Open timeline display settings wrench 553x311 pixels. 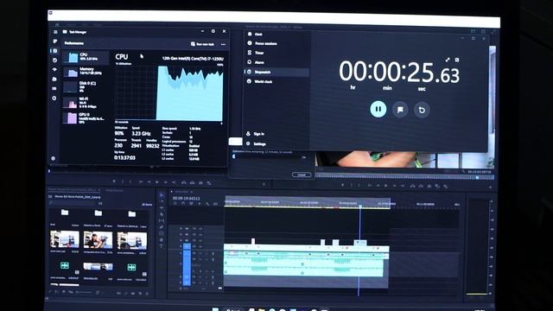coord(207,204)
